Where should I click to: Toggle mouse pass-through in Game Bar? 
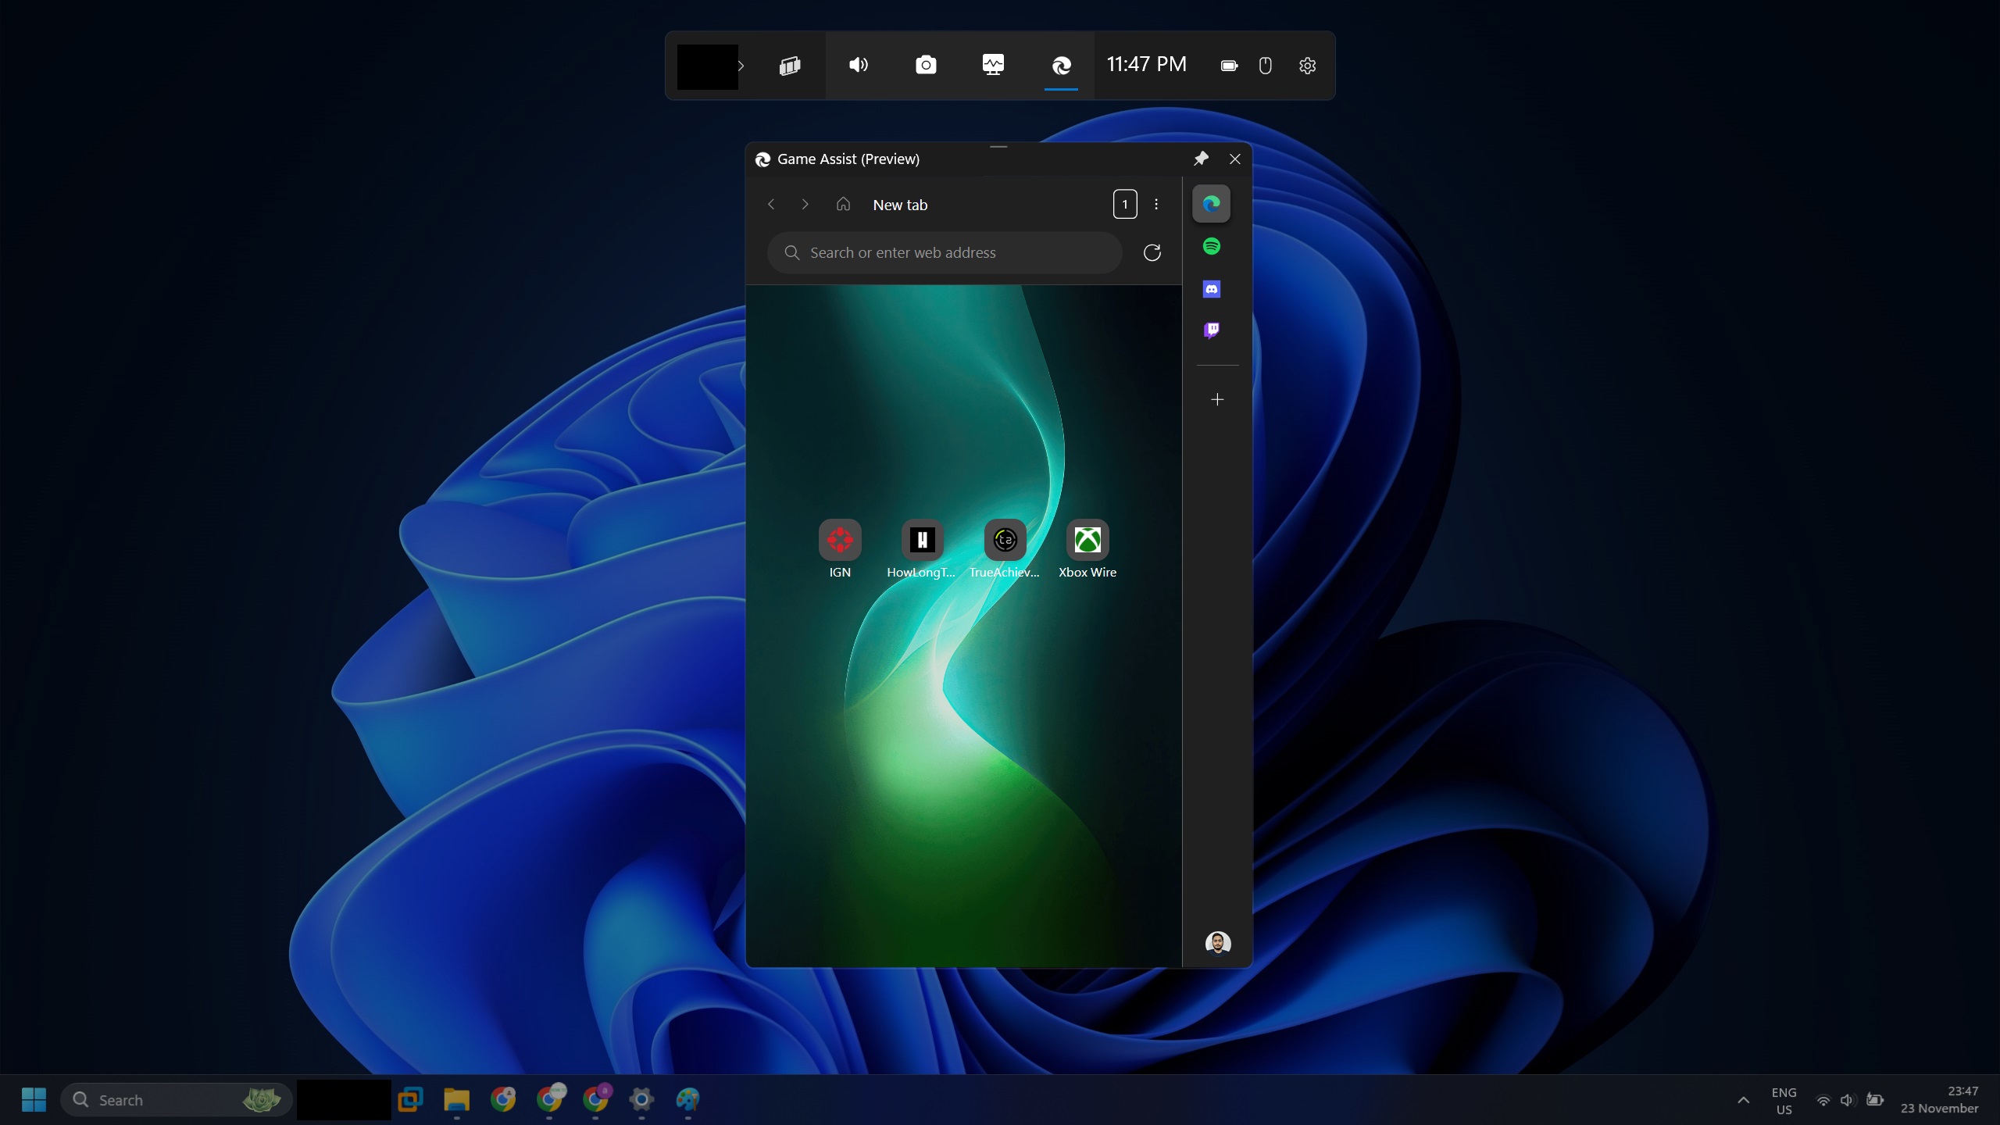(x=1265, y=66)
